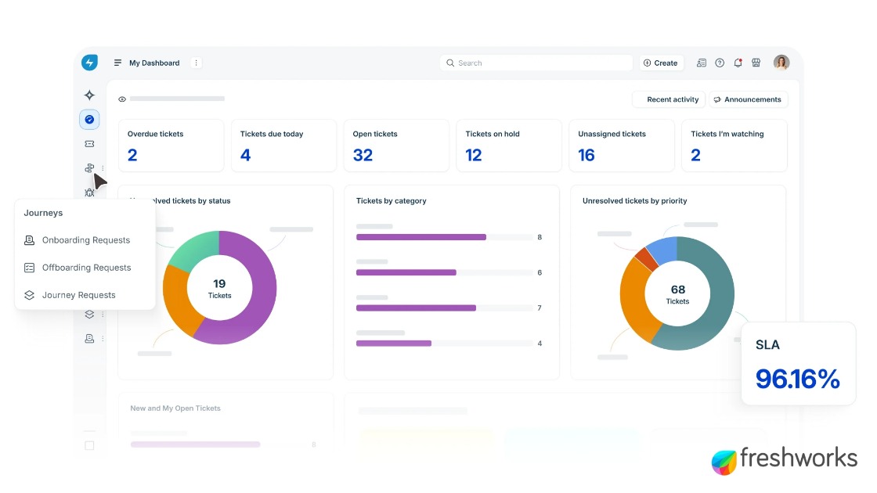Click the 68 Tickets donut center
Viewport: 877px width, 493px height.
point(677,294)
